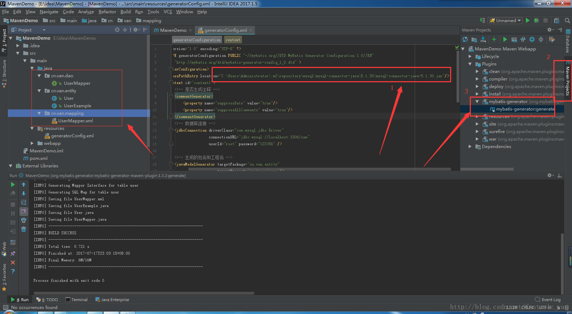Open Maven Projects panel settings gear
This screenshot has width=572, height=314.
click(x=551, y=30)
